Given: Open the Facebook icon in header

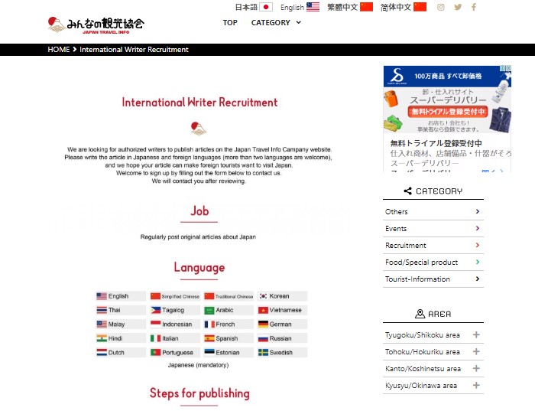Looking at the screenshot, I should click(x=474, y=7).
